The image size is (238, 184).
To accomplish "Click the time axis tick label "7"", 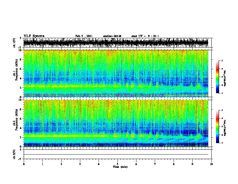I will tap(155, 164).
